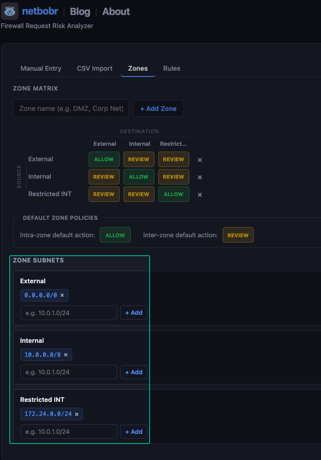The image size is (321, 460).
Task: Change inter-zone default action from REVIEW
Action: click(x=238, y=235)
